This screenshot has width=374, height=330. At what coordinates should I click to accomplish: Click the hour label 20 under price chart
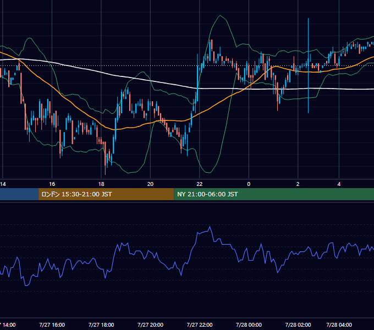pos(150,184)
